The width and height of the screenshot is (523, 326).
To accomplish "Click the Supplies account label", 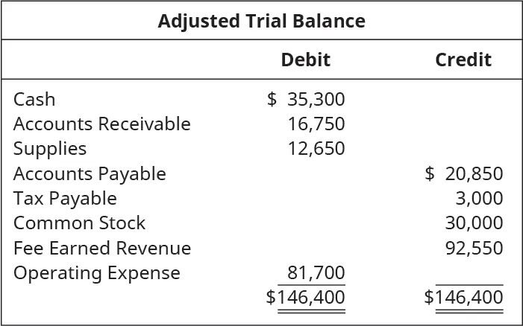I will pyautogui.click(x=50, y=148).
